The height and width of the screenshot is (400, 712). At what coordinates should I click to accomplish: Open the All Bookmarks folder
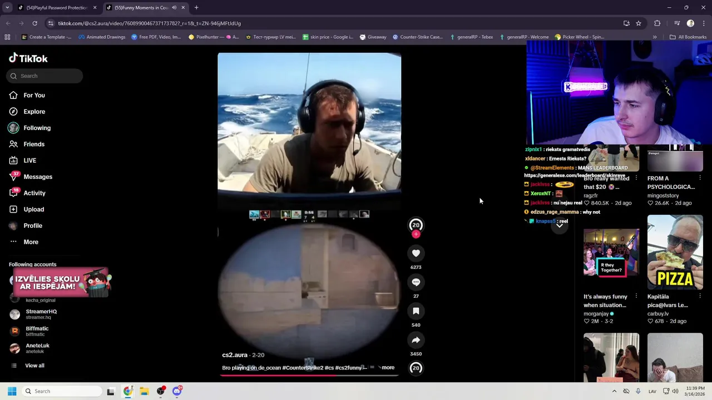pyautogui.click(x=688, y=37)
